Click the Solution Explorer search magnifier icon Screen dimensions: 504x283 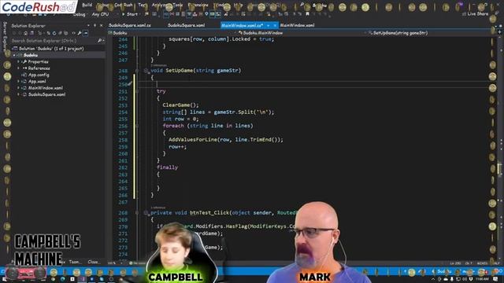(100, 41)
